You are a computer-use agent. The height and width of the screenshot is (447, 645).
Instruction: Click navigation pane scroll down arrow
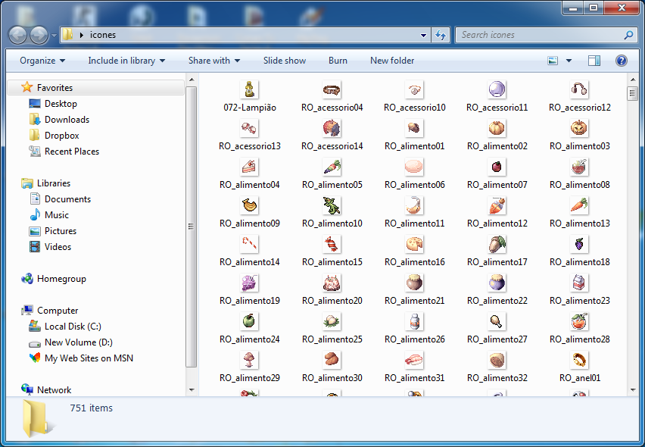192,389
